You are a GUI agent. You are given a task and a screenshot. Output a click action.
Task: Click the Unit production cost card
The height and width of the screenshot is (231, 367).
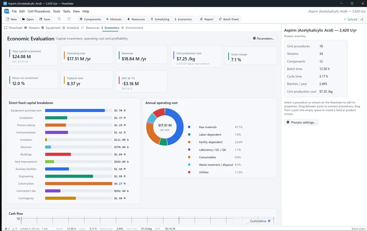pos(196,56)
